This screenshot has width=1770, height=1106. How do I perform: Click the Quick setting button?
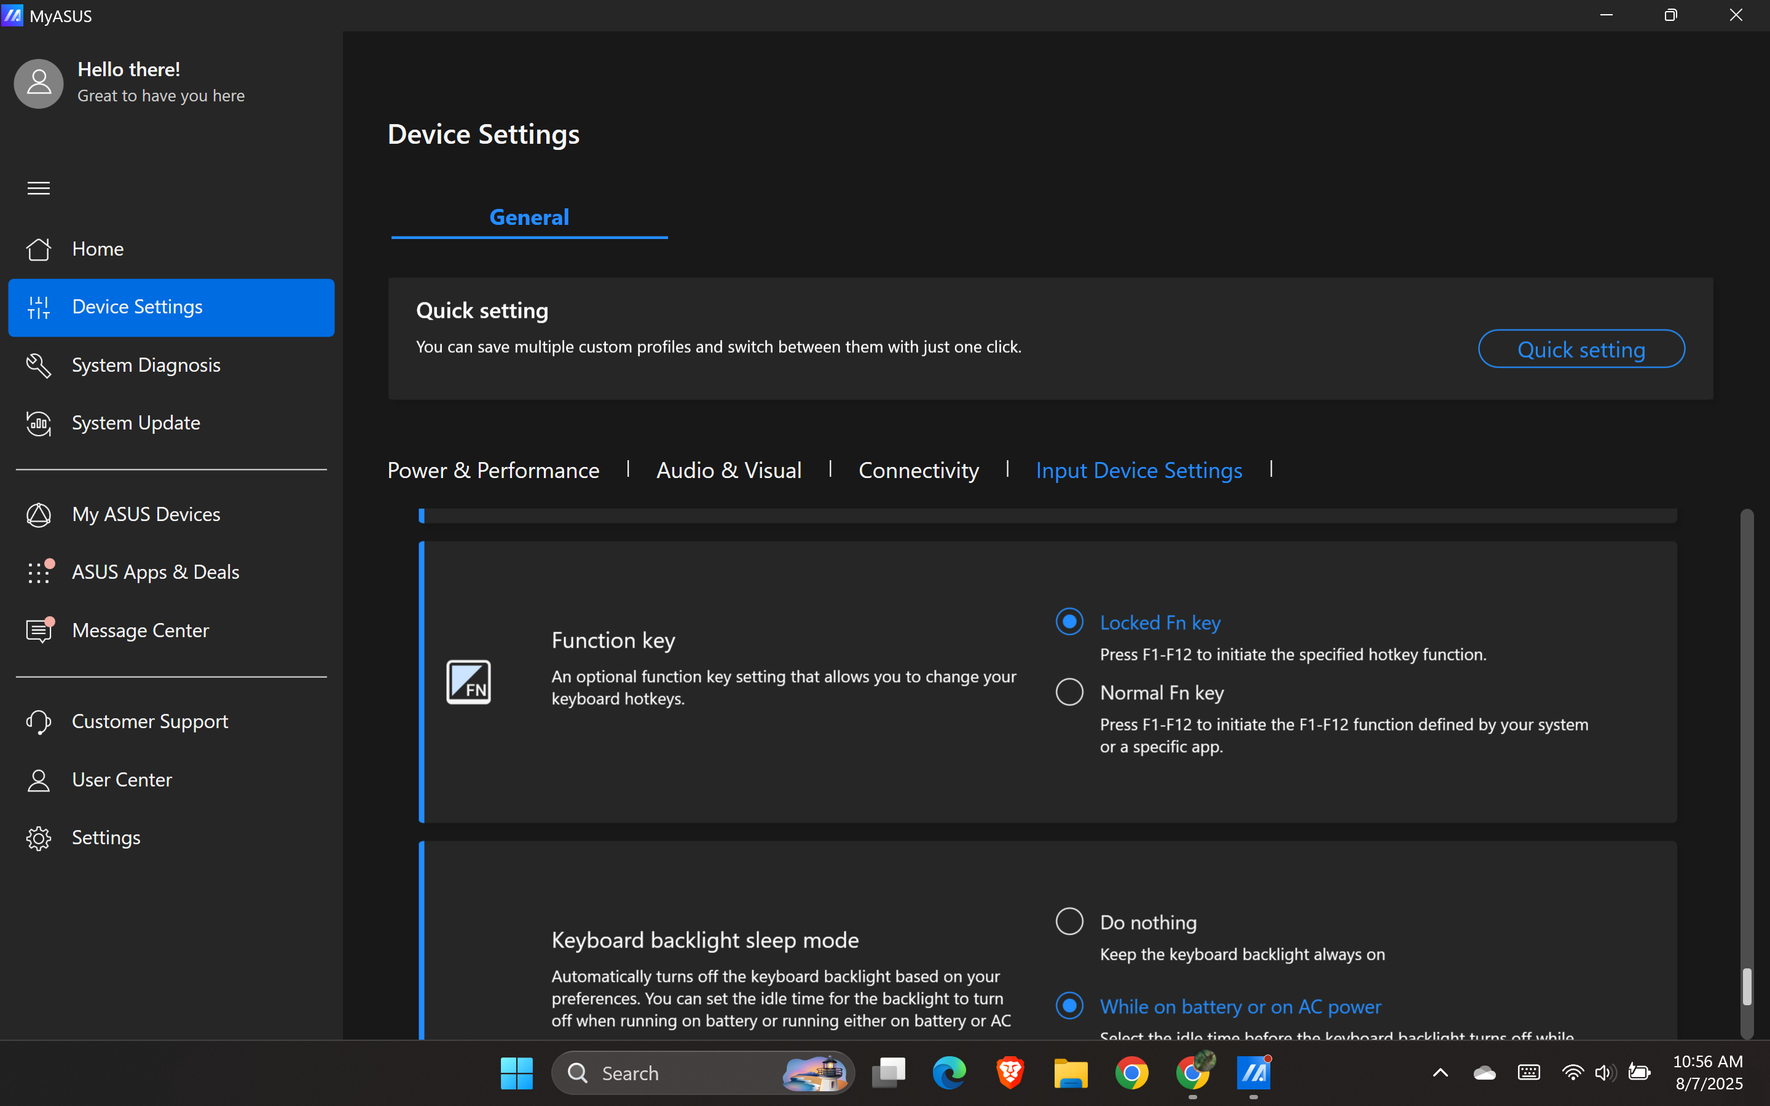[1581, 349]
